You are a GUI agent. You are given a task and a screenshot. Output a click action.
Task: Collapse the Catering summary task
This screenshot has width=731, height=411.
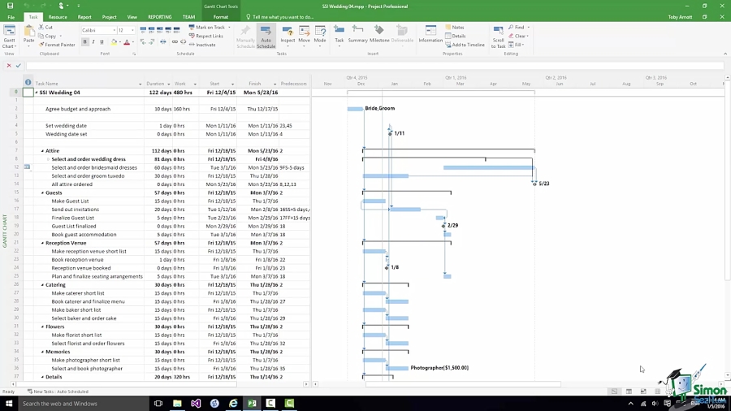[x=42, y=285]
